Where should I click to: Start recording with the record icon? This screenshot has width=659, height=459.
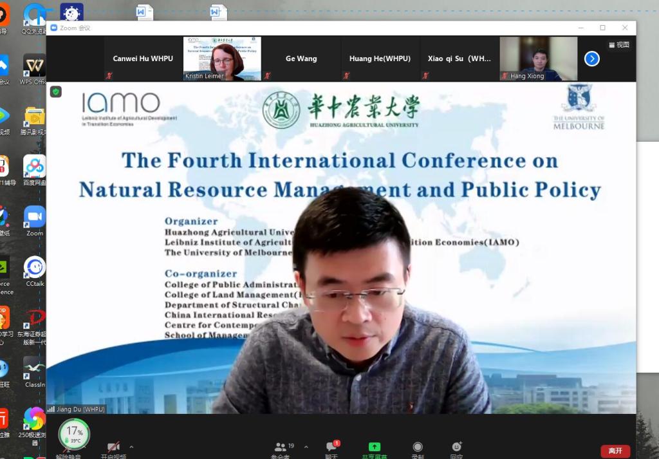[x=418, y=447]
